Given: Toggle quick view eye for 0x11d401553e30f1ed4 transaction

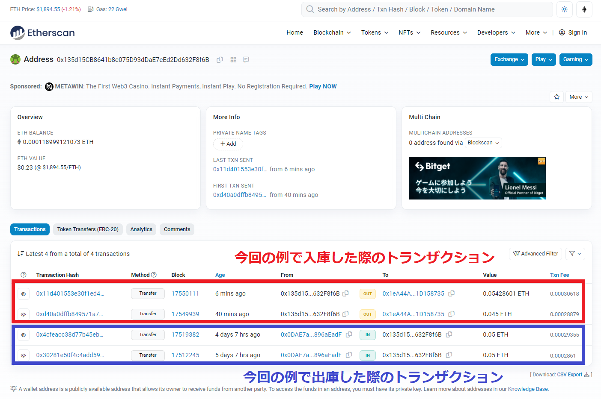Looking at the screenshot, I should click(24, 294).
